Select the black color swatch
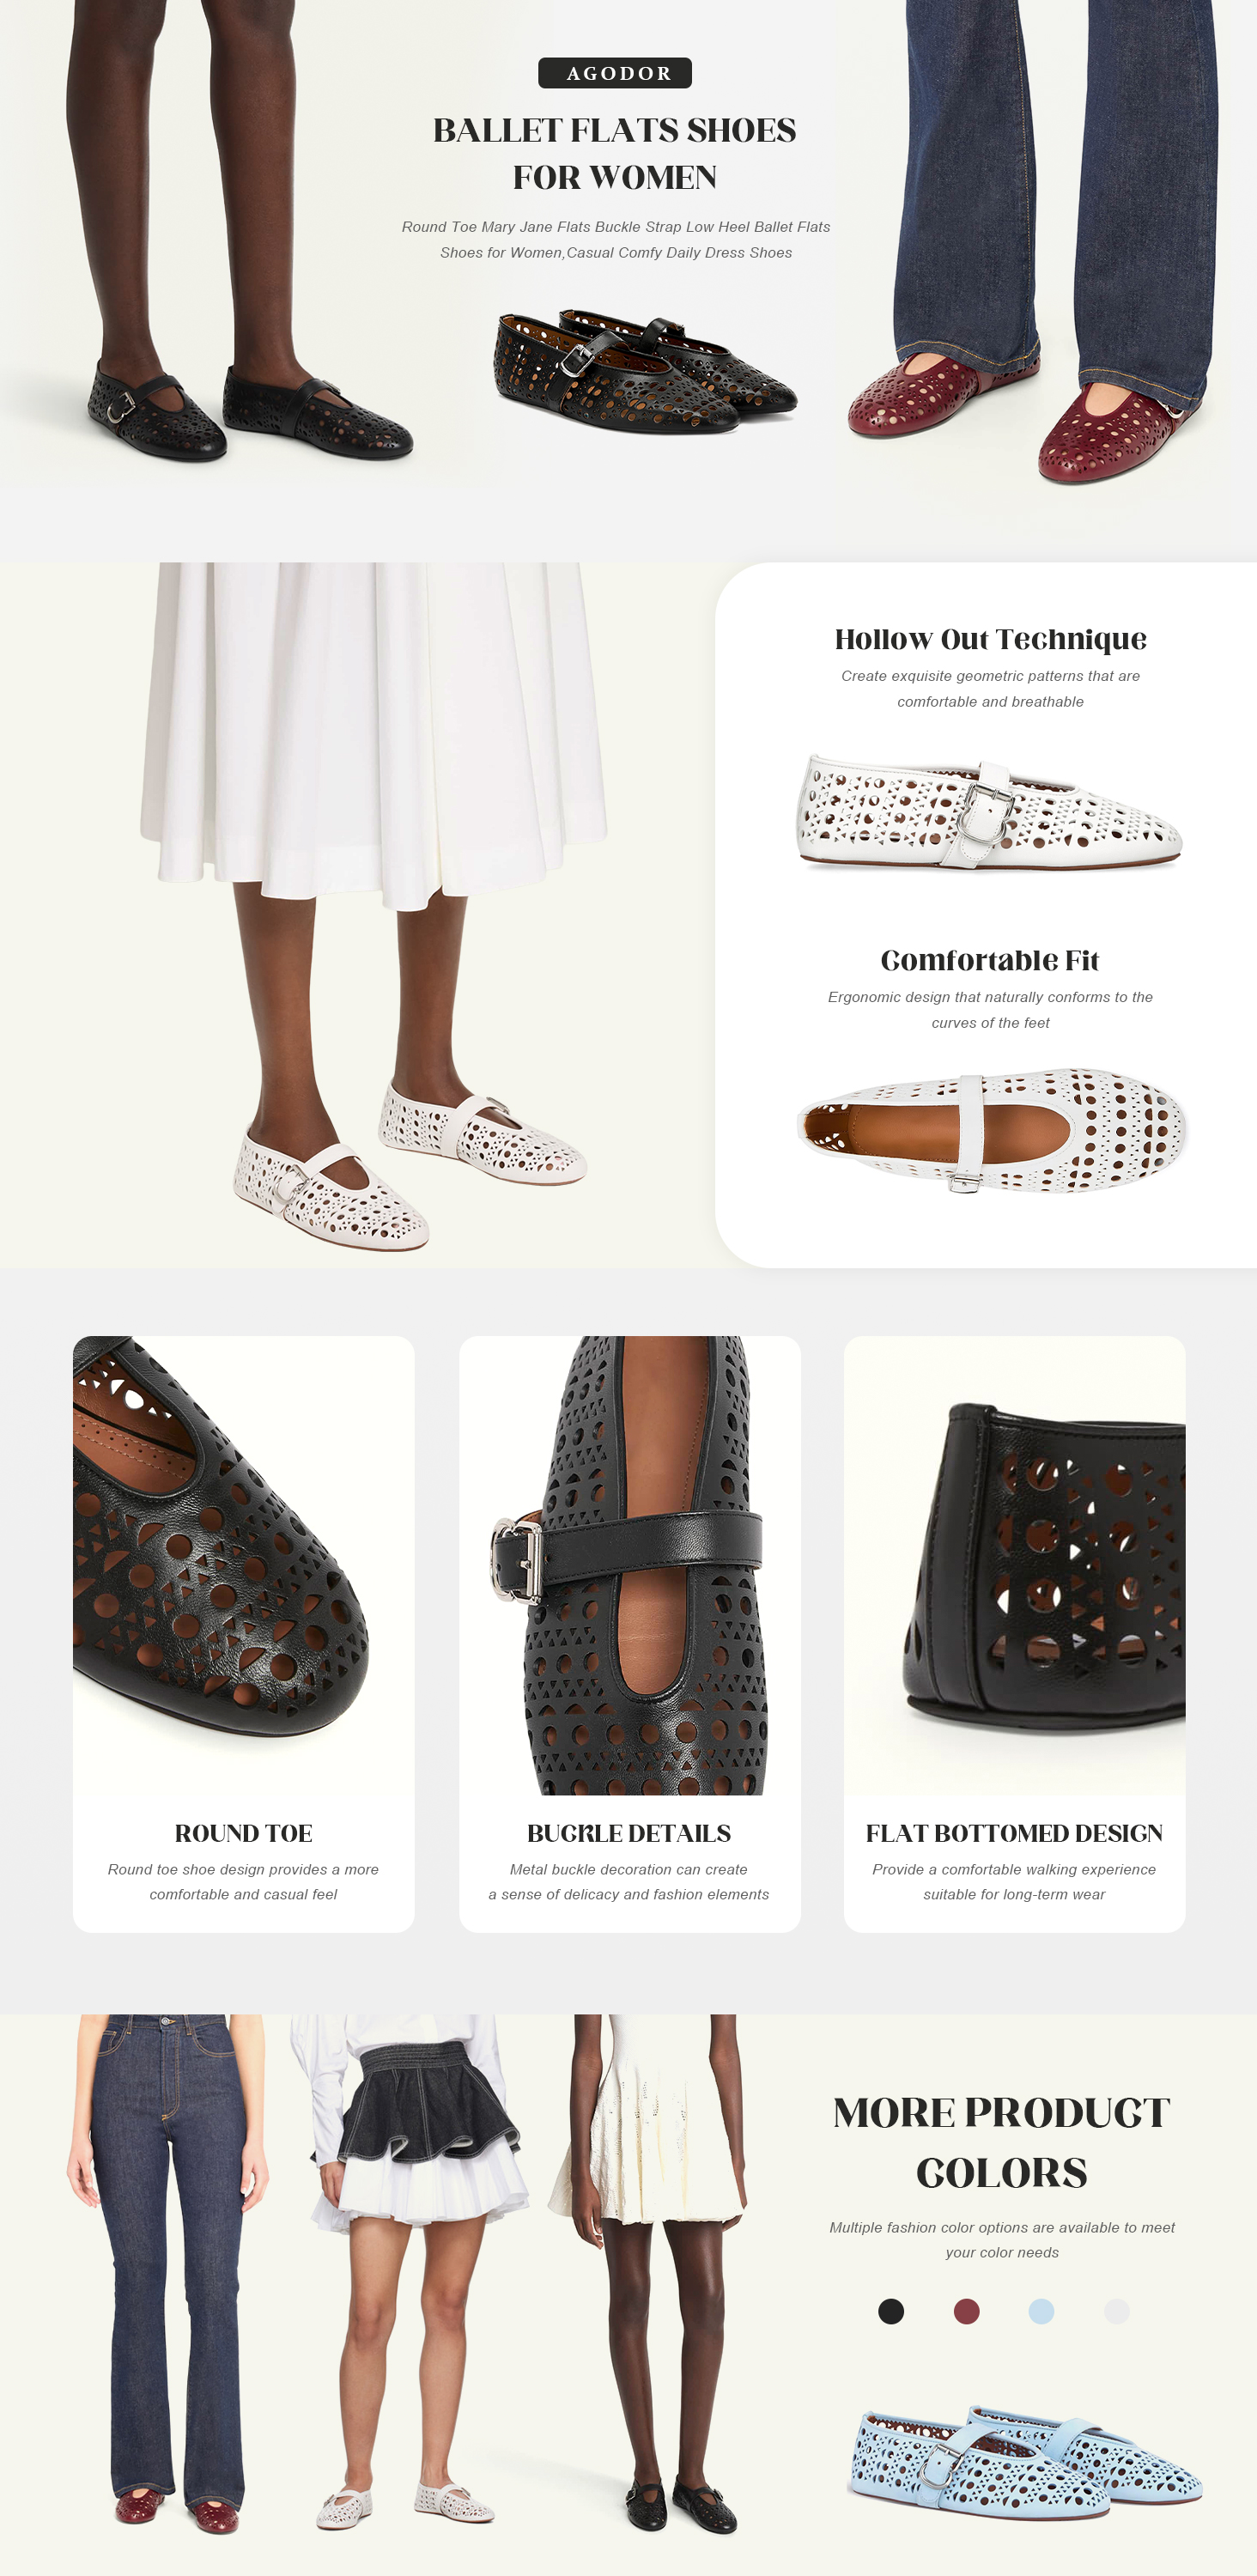Screen dimensions: 1257x2576 [891, 2311]
